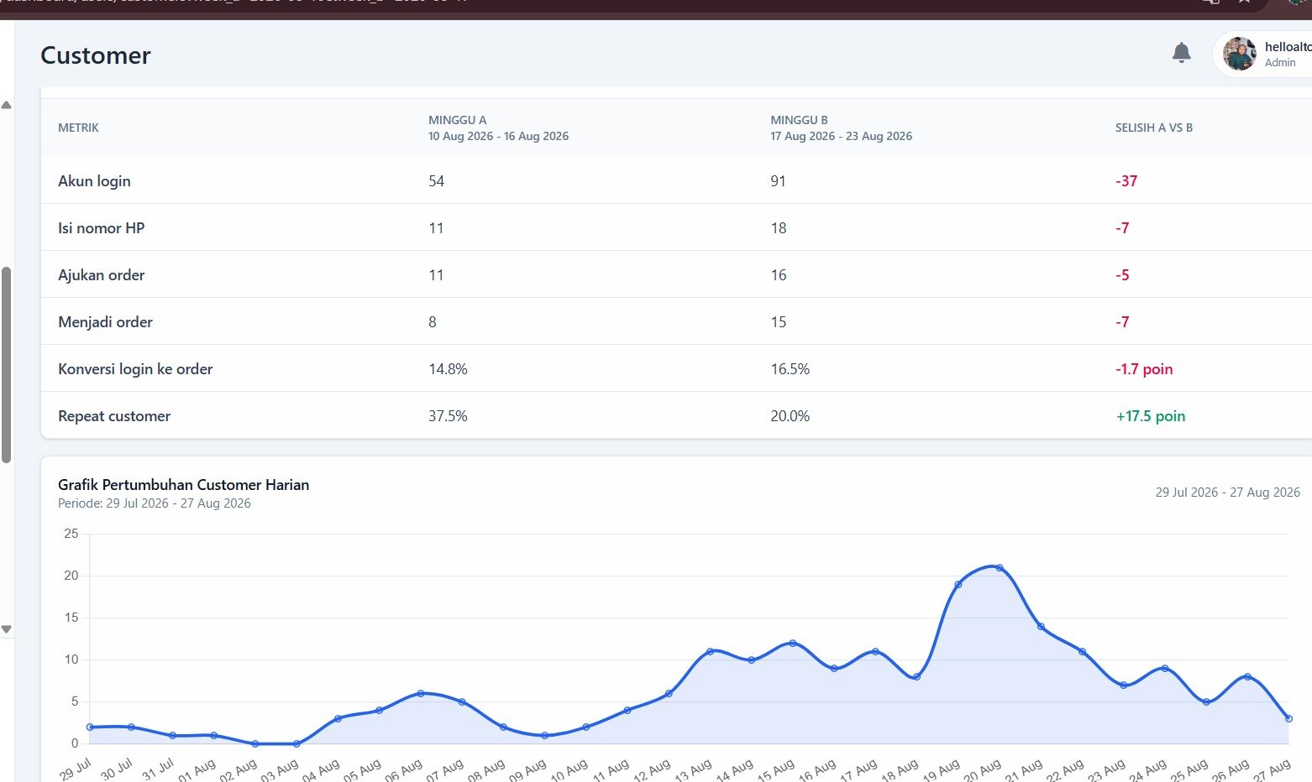
Task: Select the Menjadi order row label
Action: click(105, 322)
